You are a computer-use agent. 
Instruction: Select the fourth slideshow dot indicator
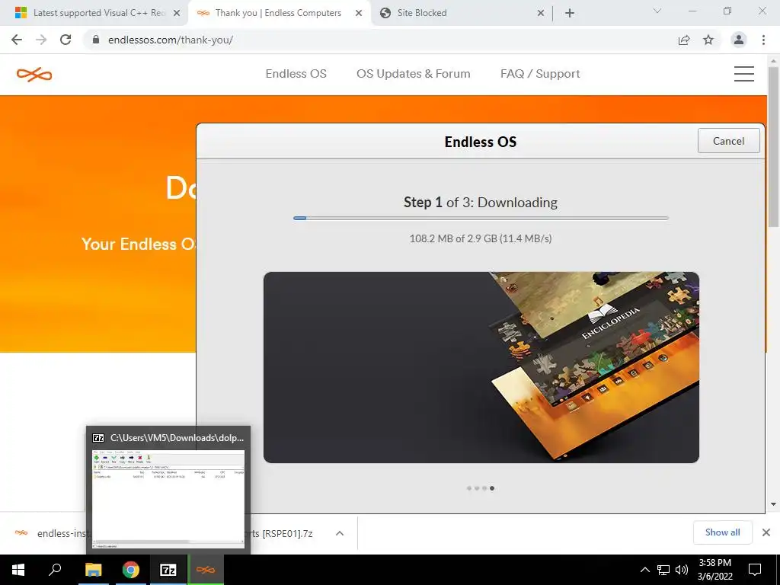click(x=492, y=488)
